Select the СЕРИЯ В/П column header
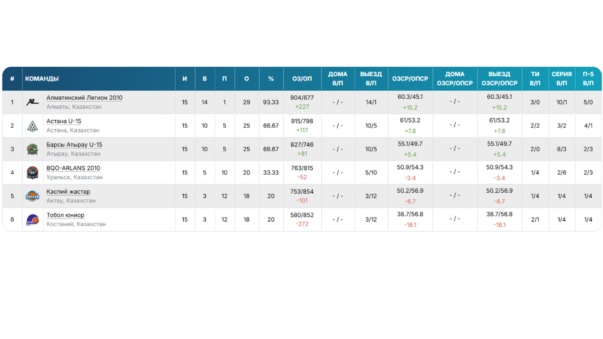The width and height of the screenshot is (603, 339). 562,79
